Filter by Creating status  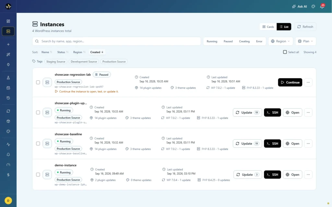[244, 41]
